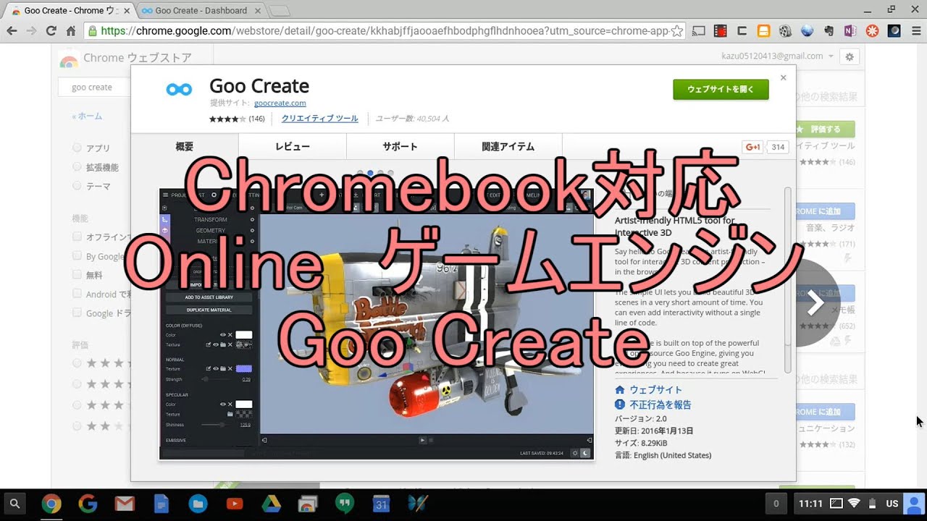The width and height of the screenshot is (927, 521).
Task: Check the Android feature checkbox
Action: click(77, 294)
